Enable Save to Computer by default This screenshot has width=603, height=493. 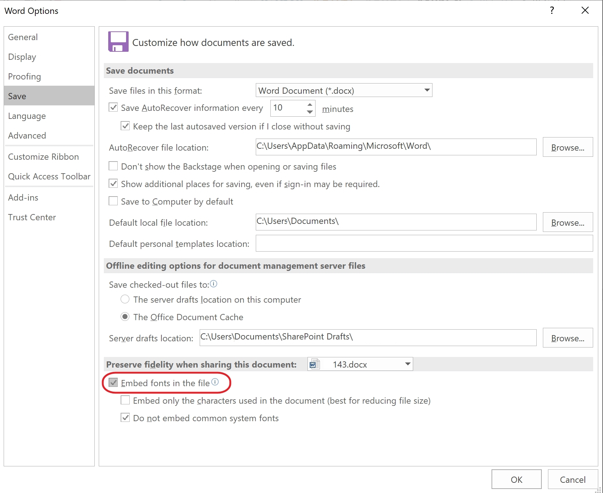click(113, 201)
